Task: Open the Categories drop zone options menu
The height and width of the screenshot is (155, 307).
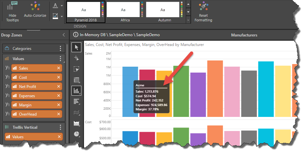Action: (x=60, y=49)
